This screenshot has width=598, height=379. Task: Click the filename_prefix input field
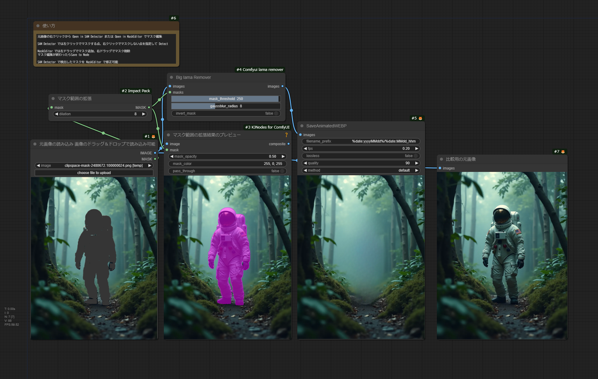click(361, 141)
